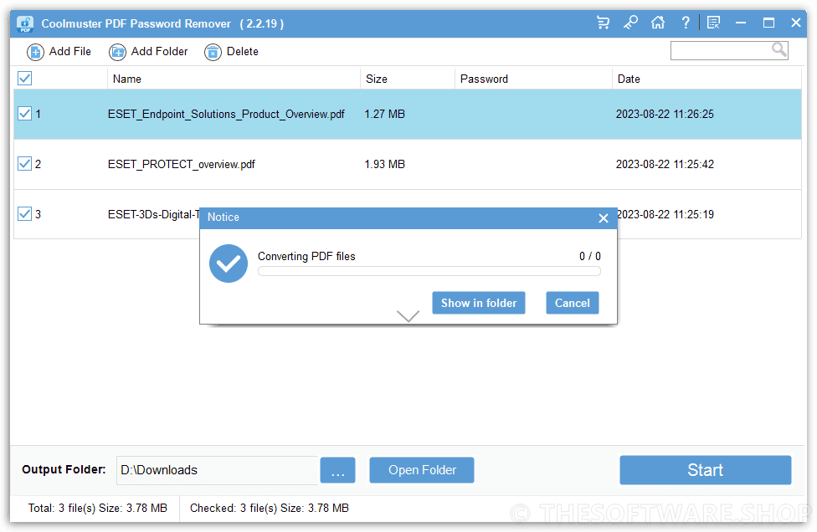Edit the Output Folder path field

point(218,470)
